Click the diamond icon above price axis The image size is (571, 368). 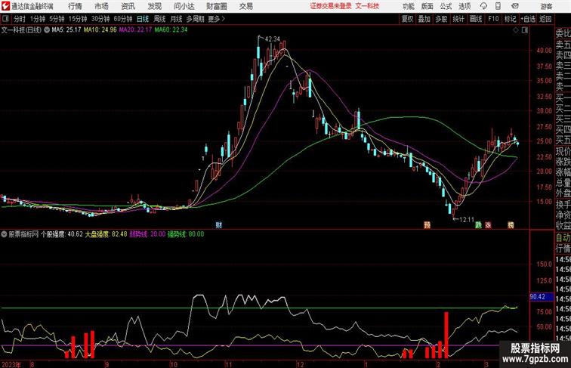516,30
